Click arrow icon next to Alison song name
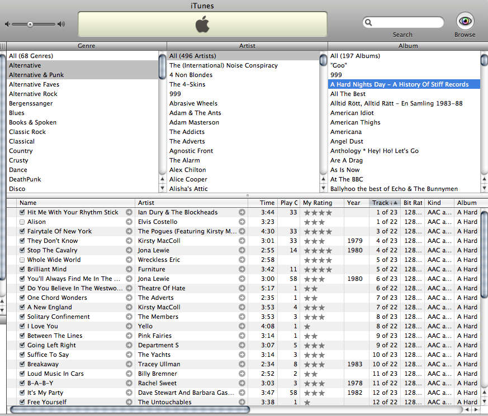Image resolution: width=488 pixels, height=416 pixels. coord(129,222)
